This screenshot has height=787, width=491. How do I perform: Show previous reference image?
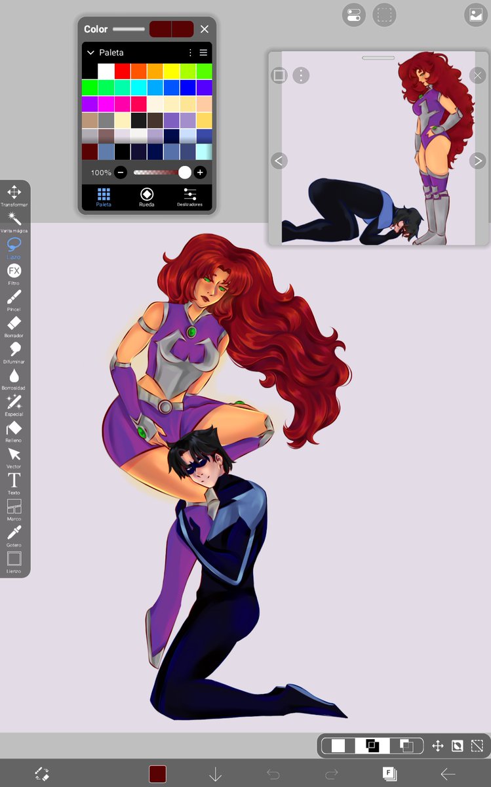279,160
